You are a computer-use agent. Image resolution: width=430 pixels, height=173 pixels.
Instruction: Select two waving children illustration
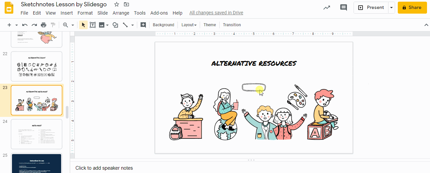click(x=274, y=123)
